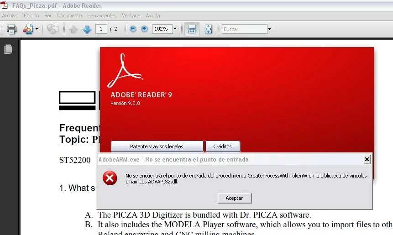Zoom in with the plus button
This screenshot has width=393, height=235.
coord(144,29)
